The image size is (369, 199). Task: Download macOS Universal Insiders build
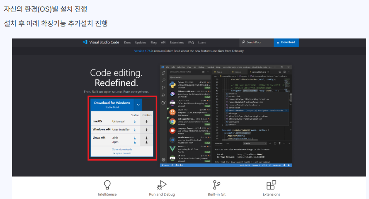pyautogui.click(x=146, y=122)
